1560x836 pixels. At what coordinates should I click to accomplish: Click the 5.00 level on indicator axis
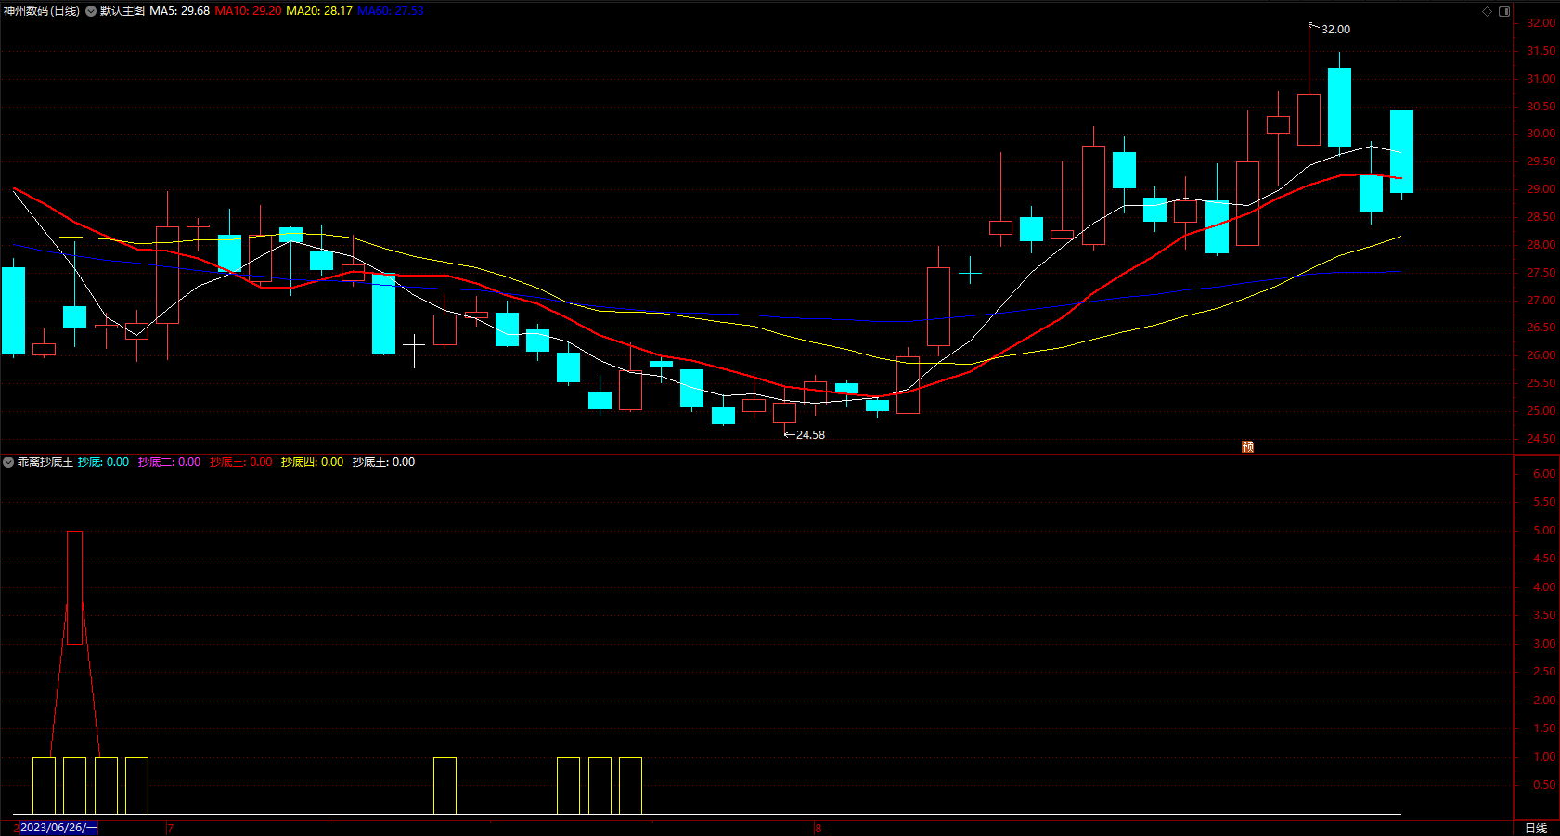click(x=1544, y=531)
